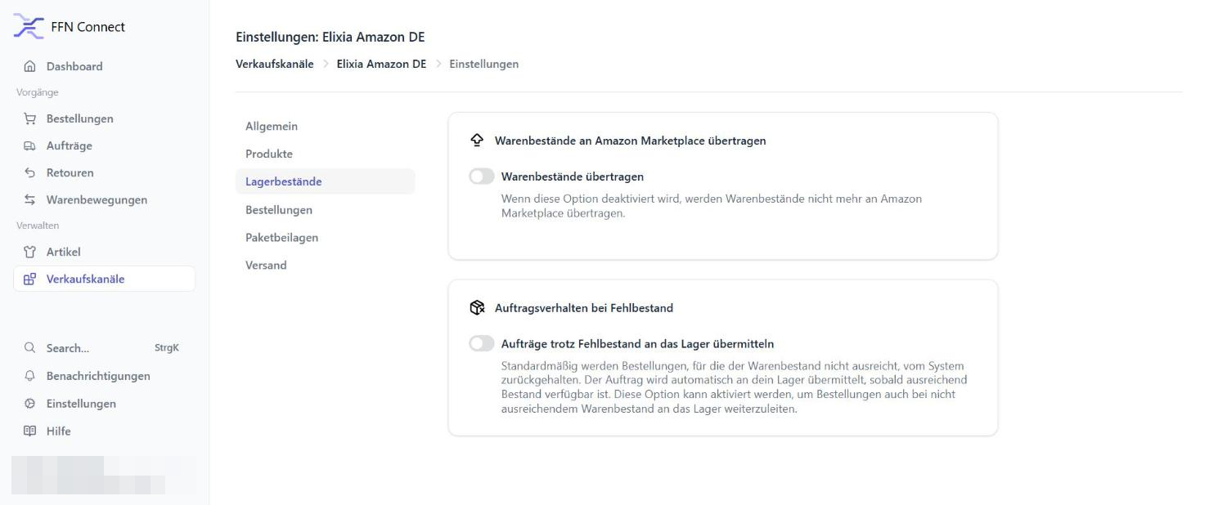This screenshot has width=1209, height=505.
Task: Open Dashboard via its house icon
Action: 30,66
